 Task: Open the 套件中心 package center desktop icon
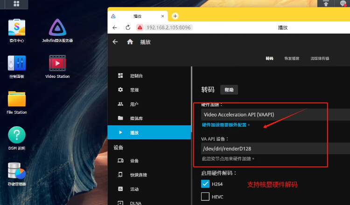[17, 27]
